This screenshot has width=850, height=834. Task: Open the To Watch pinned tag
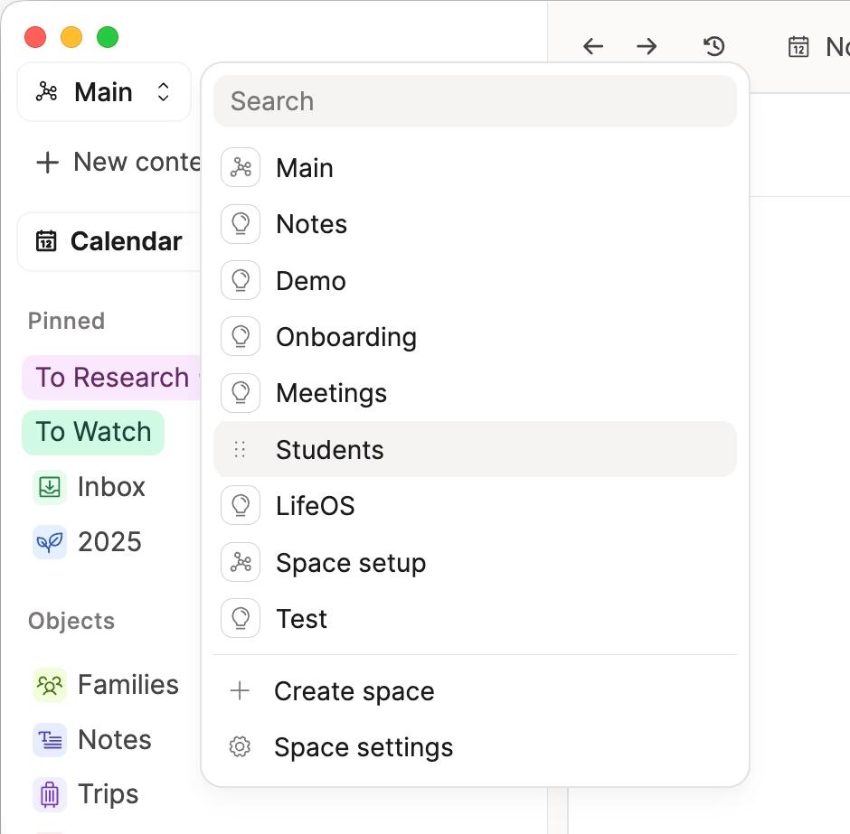tap(93, 432)
